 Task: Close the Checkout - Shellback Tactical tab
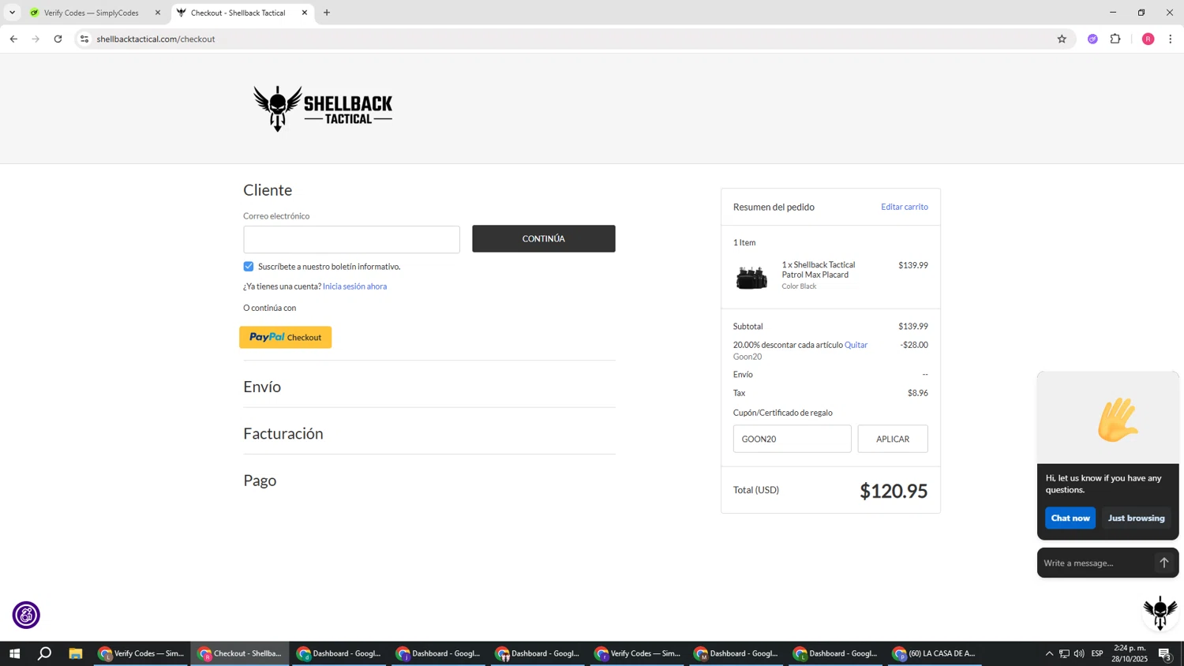click(x=305, y=13)
